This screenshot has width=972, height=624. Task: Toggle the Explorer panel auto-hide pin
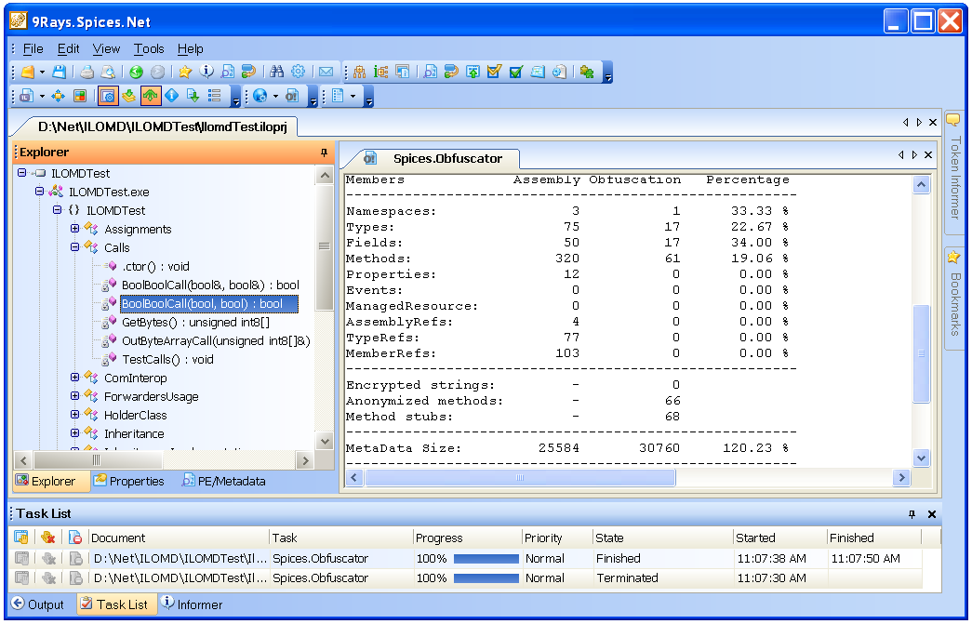tap(324, 153)
